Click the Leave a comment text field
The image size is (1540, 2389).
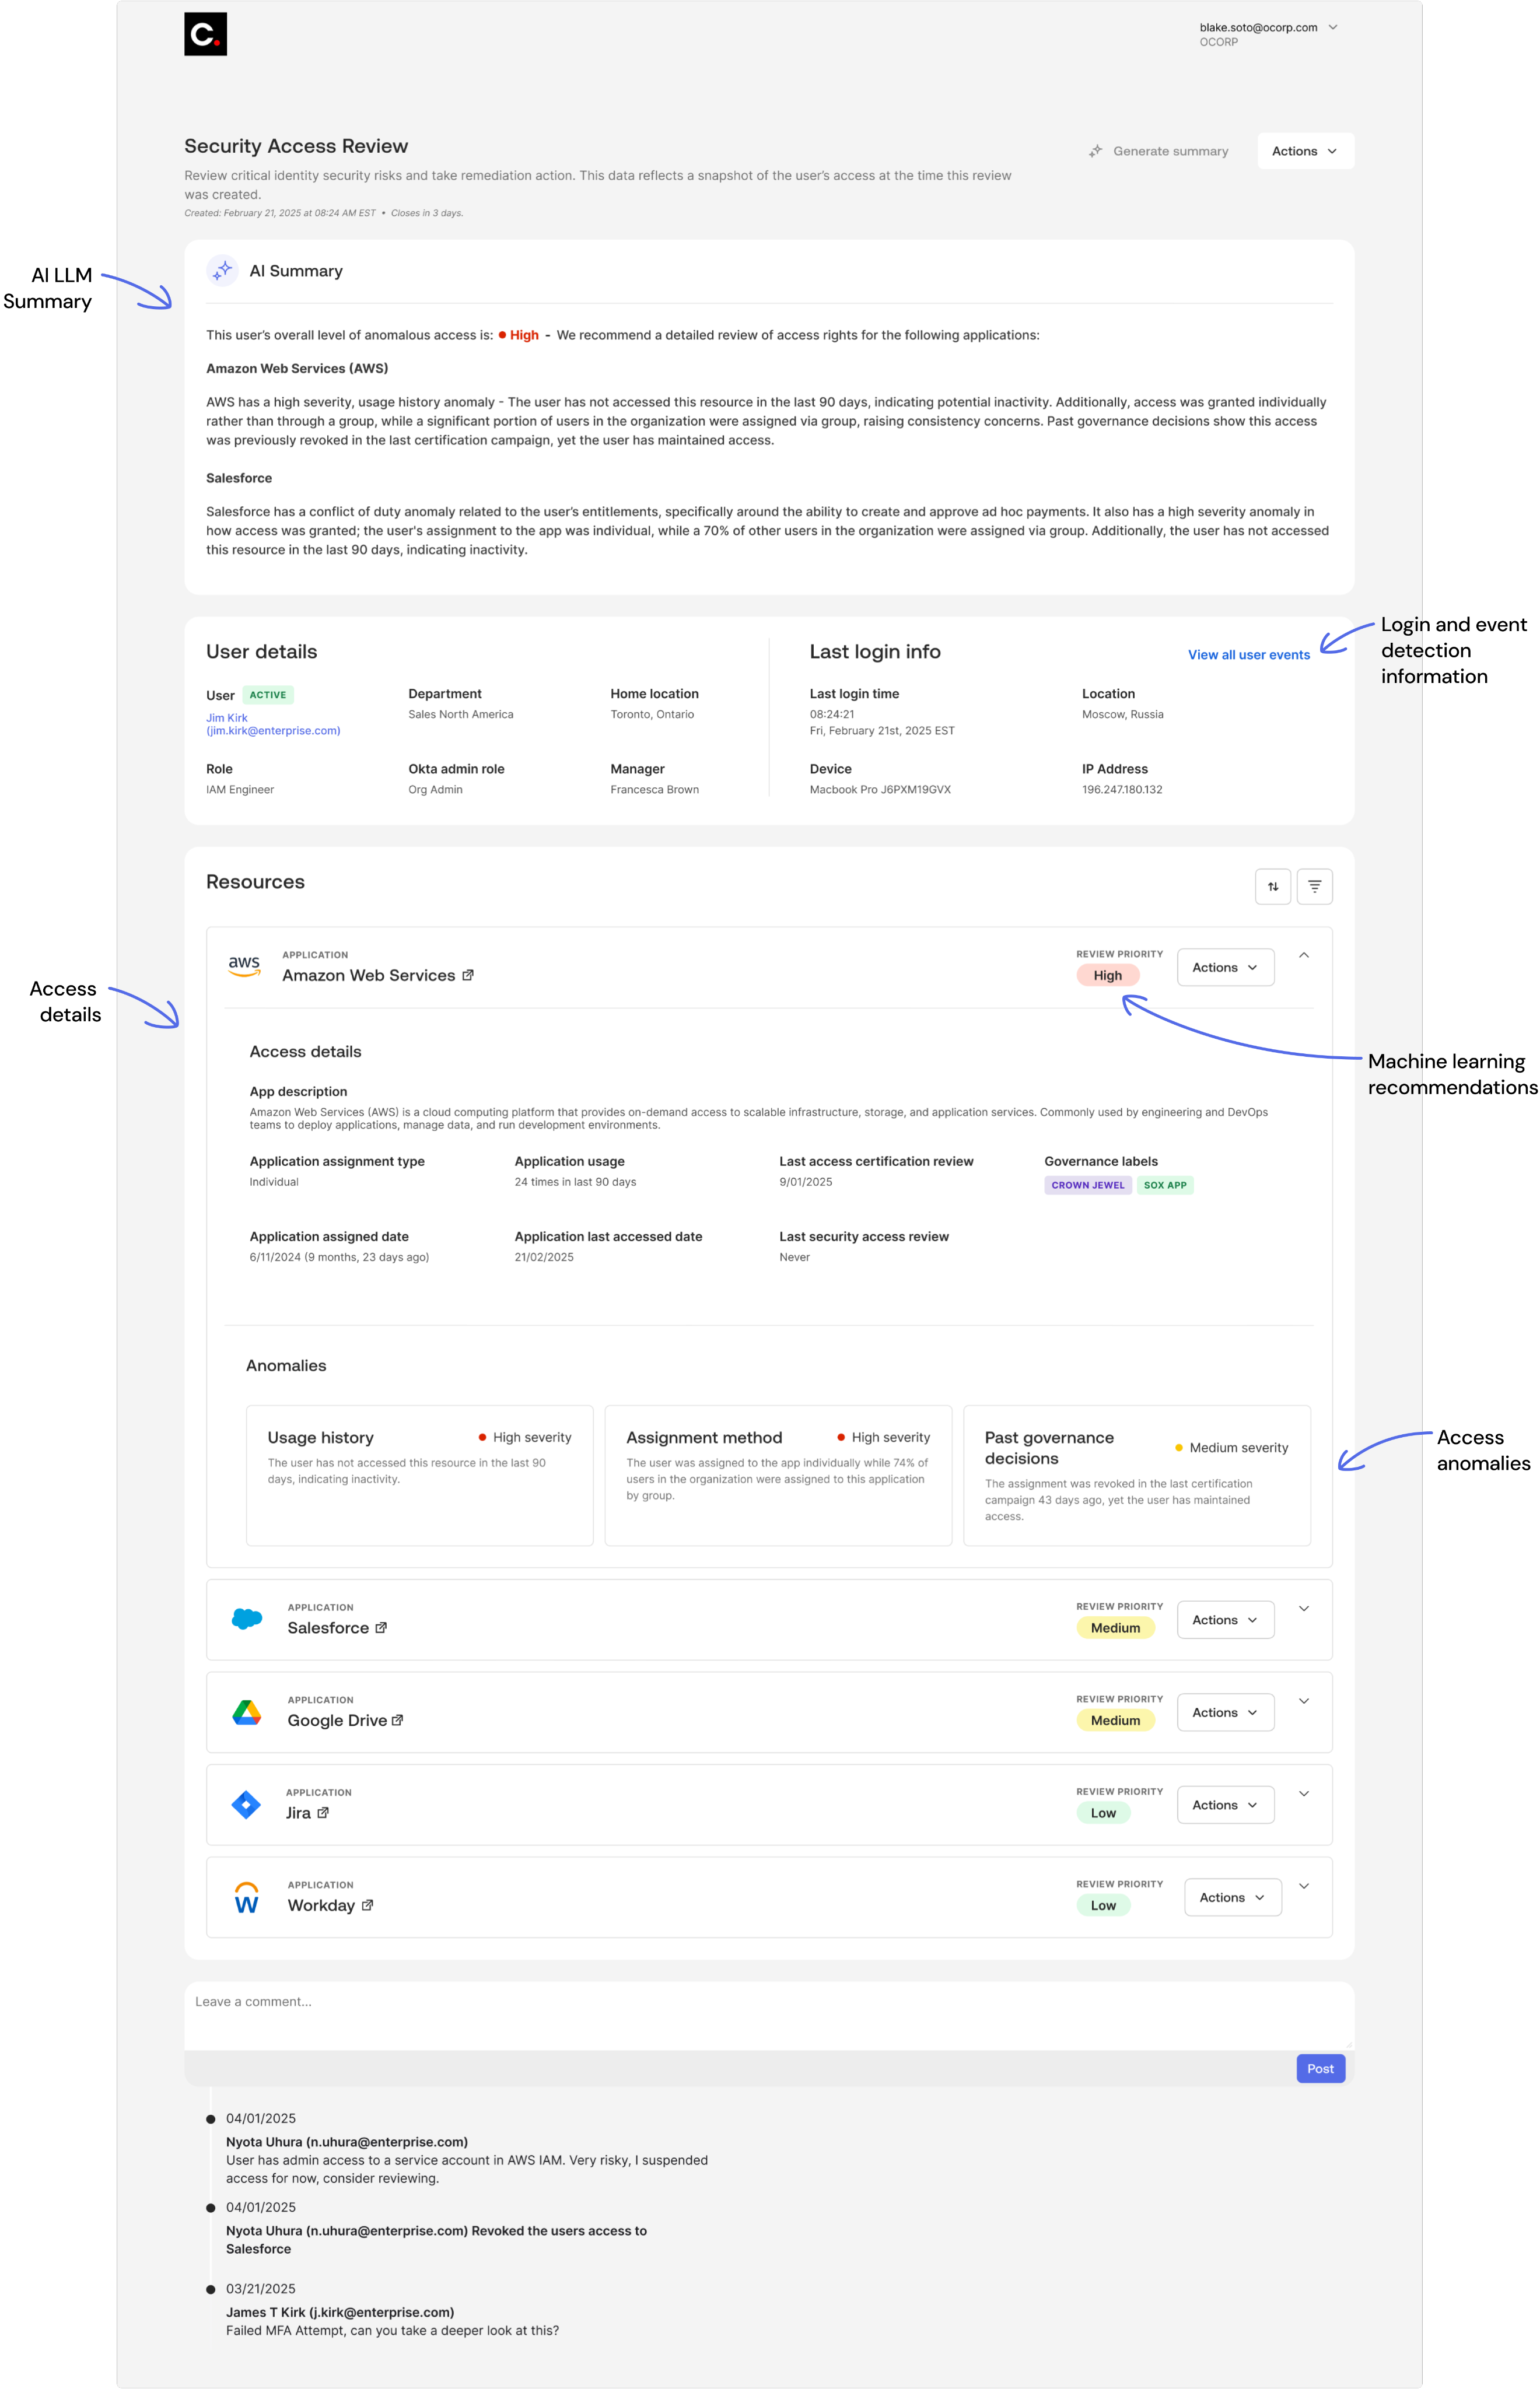point(768,2013)
